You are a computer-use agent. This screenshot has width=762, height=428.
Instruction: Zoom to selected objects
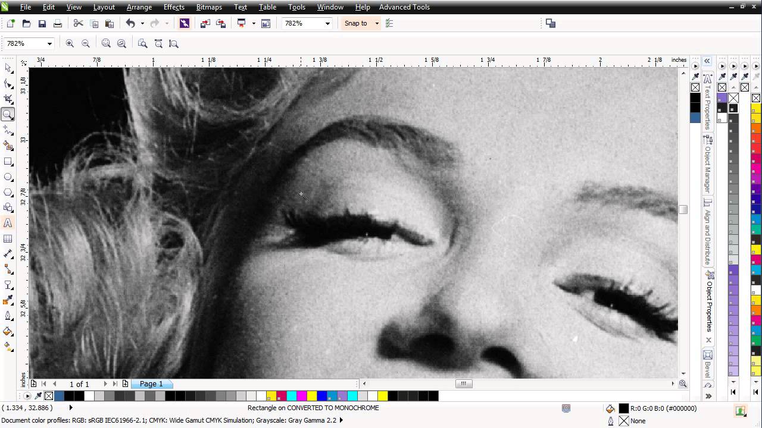106,43
